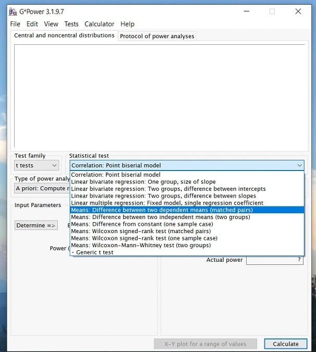The image size is (316, 352).
Task: Select Central and noncentral distributions tab
Action: click(x=64, y=35)
